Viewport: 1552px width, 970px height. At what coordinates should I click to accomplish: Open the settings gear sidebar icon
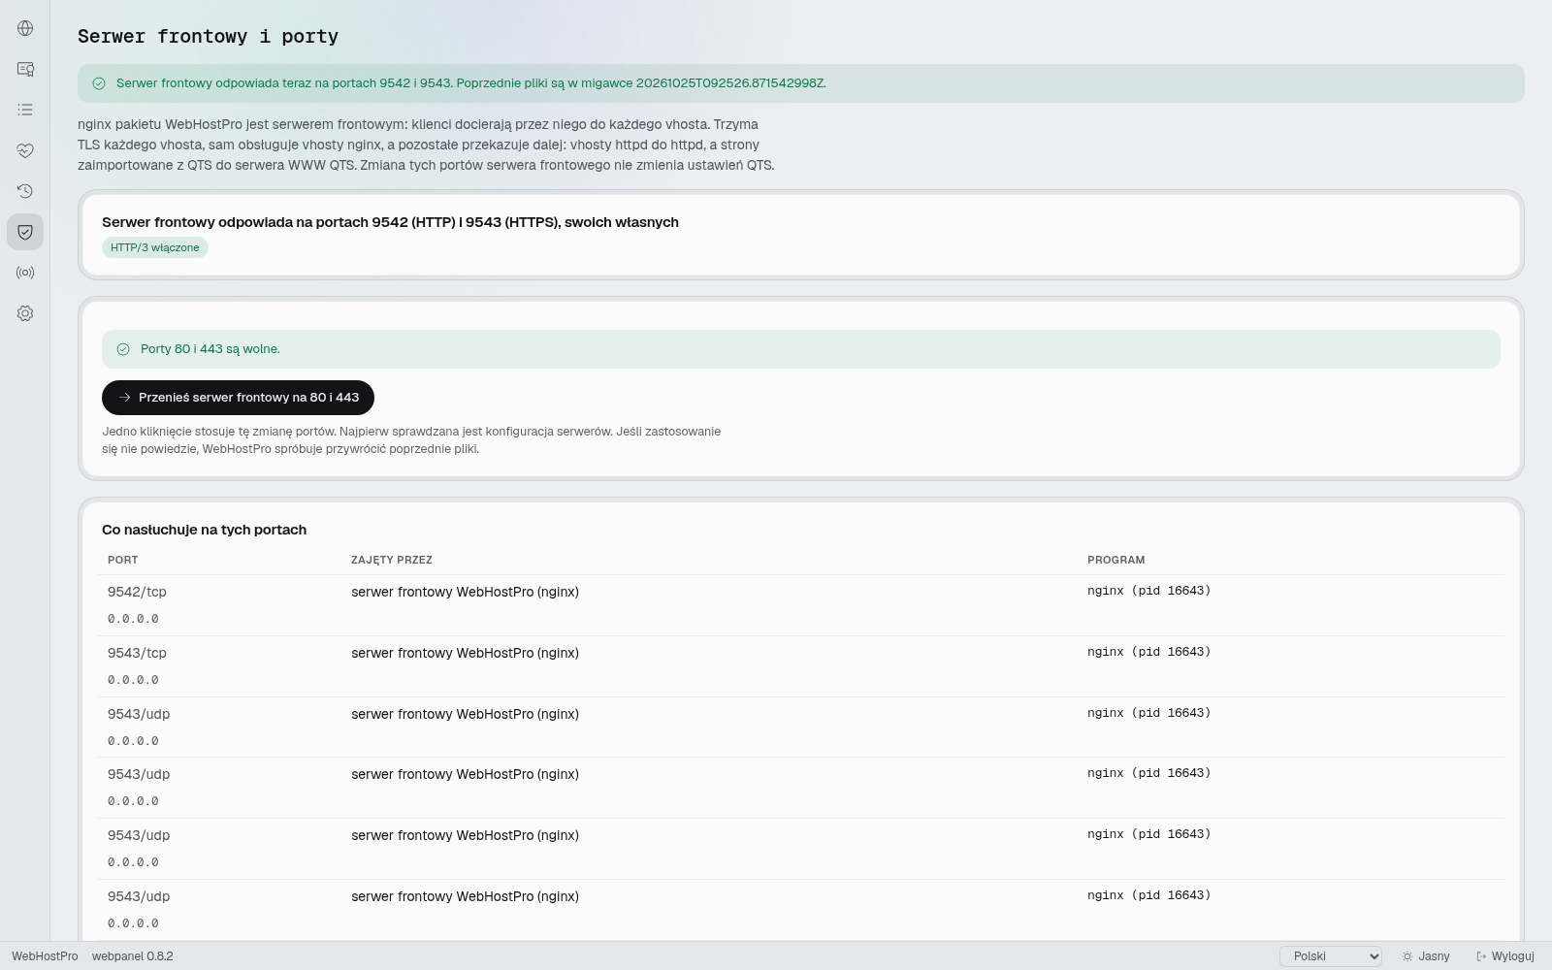point(25,313)
